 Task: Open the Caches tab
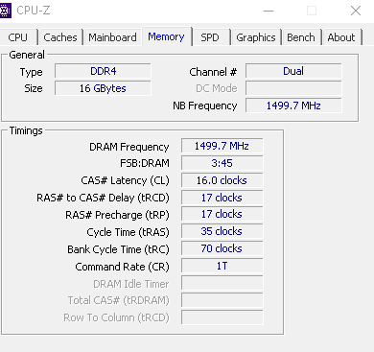pyautogui.click(x=60, y=37)
